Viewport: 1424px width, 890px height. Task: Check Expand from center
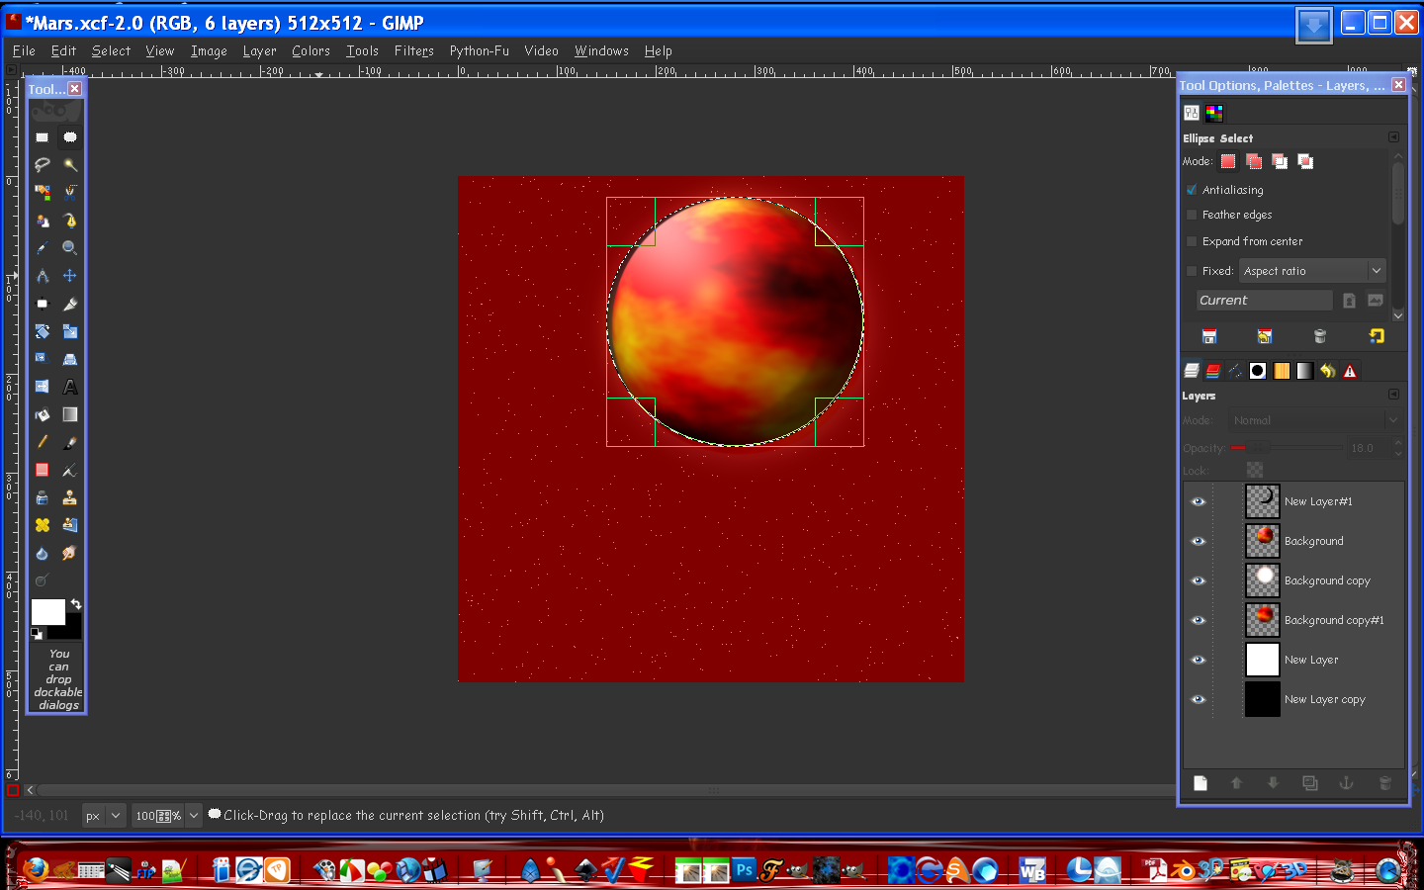(x=1191, y=241)
